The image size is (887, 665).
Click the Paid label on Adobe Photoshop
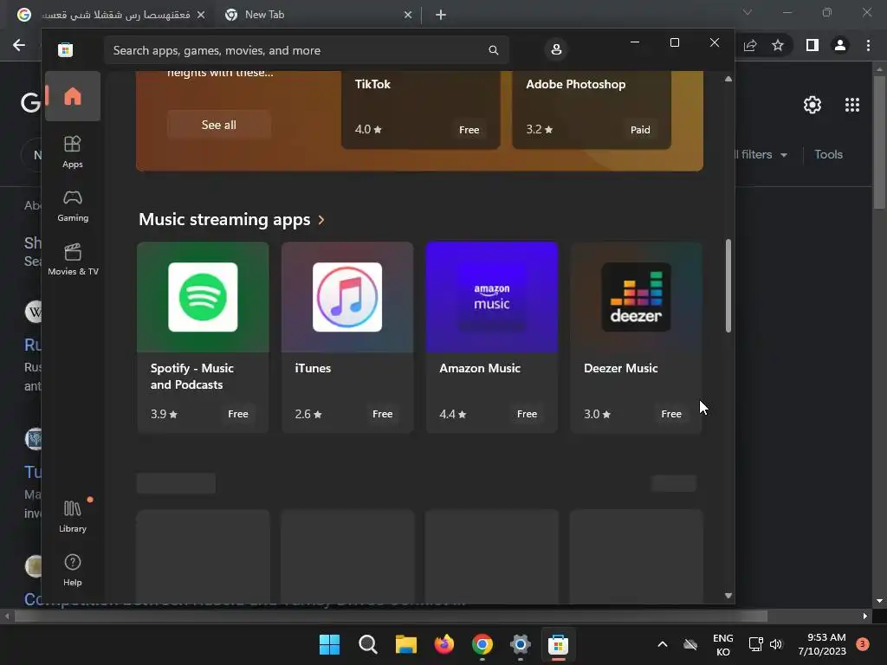640,130
